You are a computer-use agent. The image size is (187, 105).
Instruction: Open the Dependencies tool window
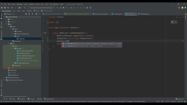[49, 99]
